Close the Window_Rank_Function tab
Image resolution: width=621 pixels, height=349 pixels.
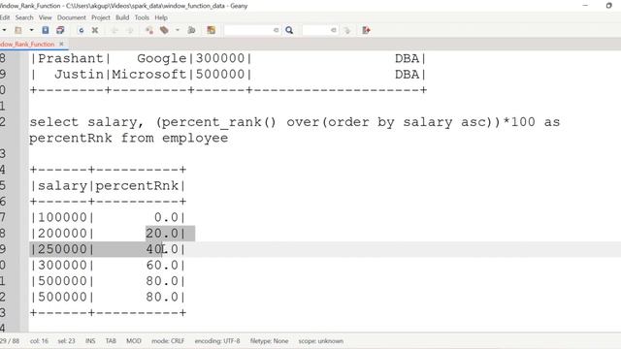tap(61, 44)
